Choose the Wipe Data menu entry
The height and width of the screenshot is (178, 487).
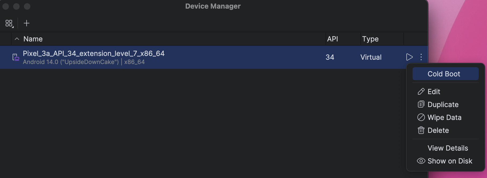(445, 118)
